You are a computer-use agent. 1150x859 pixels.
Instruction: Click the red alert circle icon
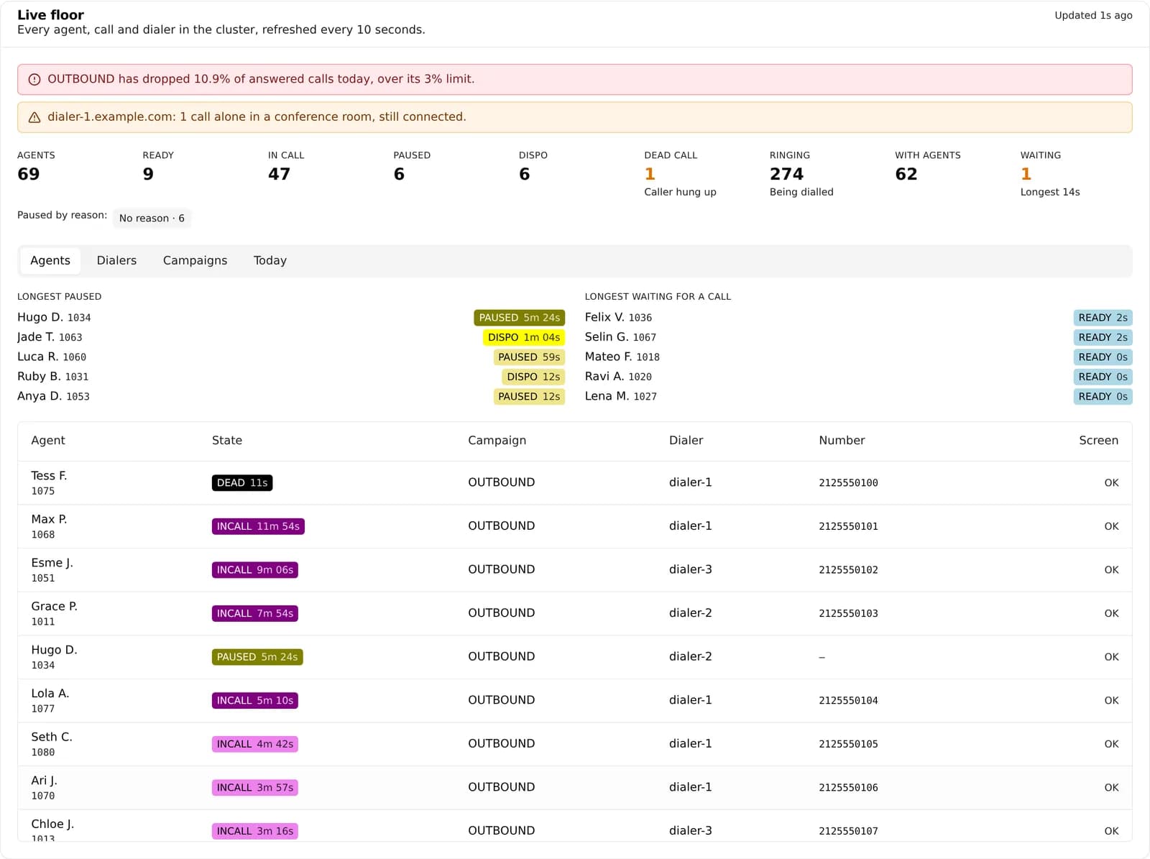click(34, 79)
